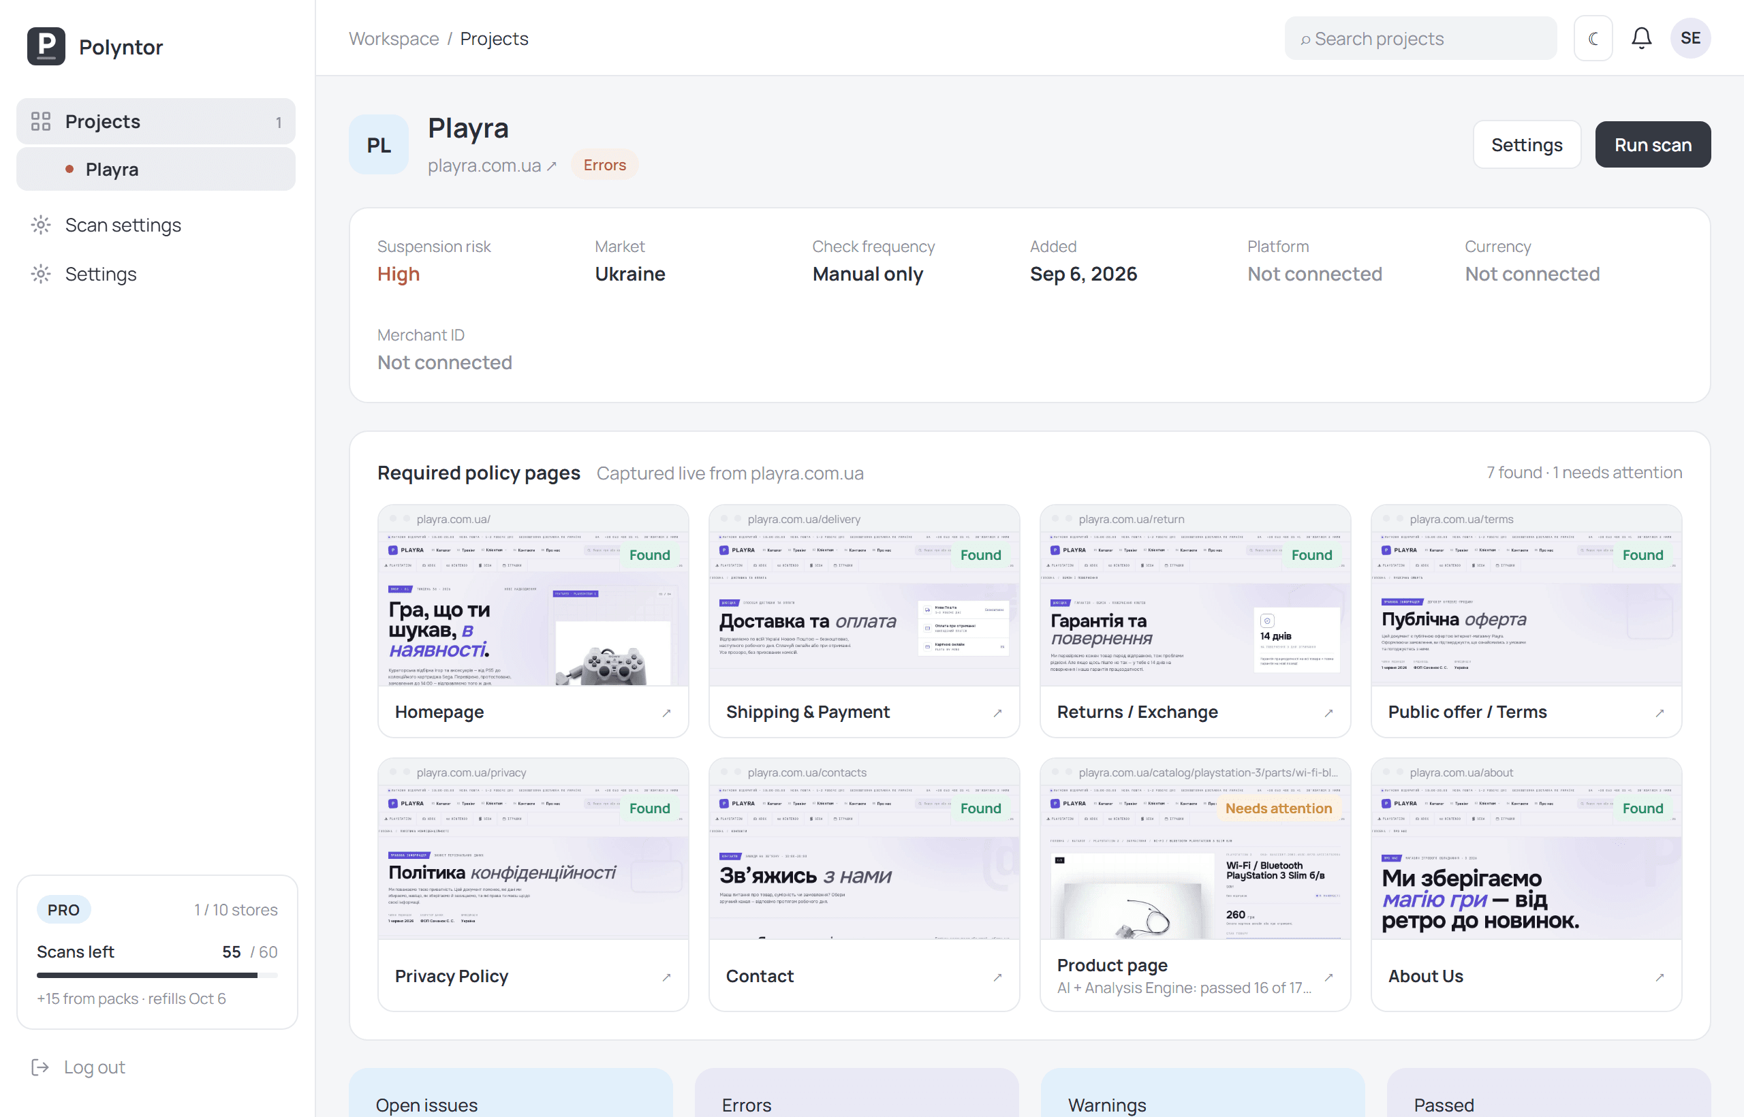Image resolution: width=1744 pixels, height=1117 pixels.
Task: Open the About Us screenshot thumbnail
Action: click(1527, 863)
